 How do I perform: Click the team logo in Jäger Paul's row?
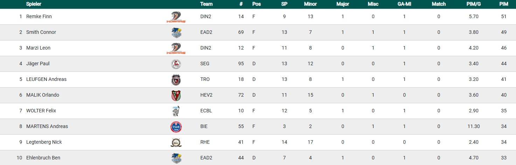click(176, 64)
